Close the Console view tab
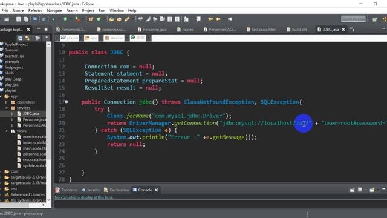 pyautogui.click(x=156, y=190)
